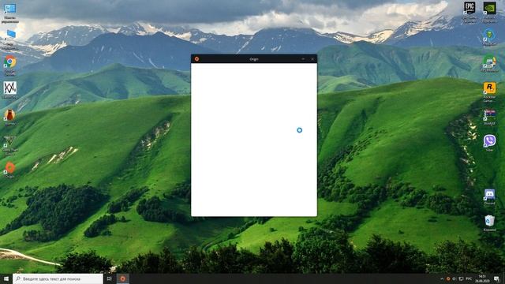Image resolution: width=505 pixels, height=284 pixels.
Task: Close the Origin window
Action: [x=312, y=59]
